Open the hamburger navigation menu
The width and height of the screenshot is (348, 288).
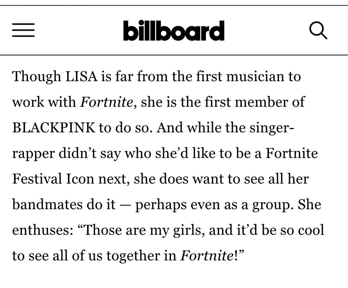[x=23, y=30]
